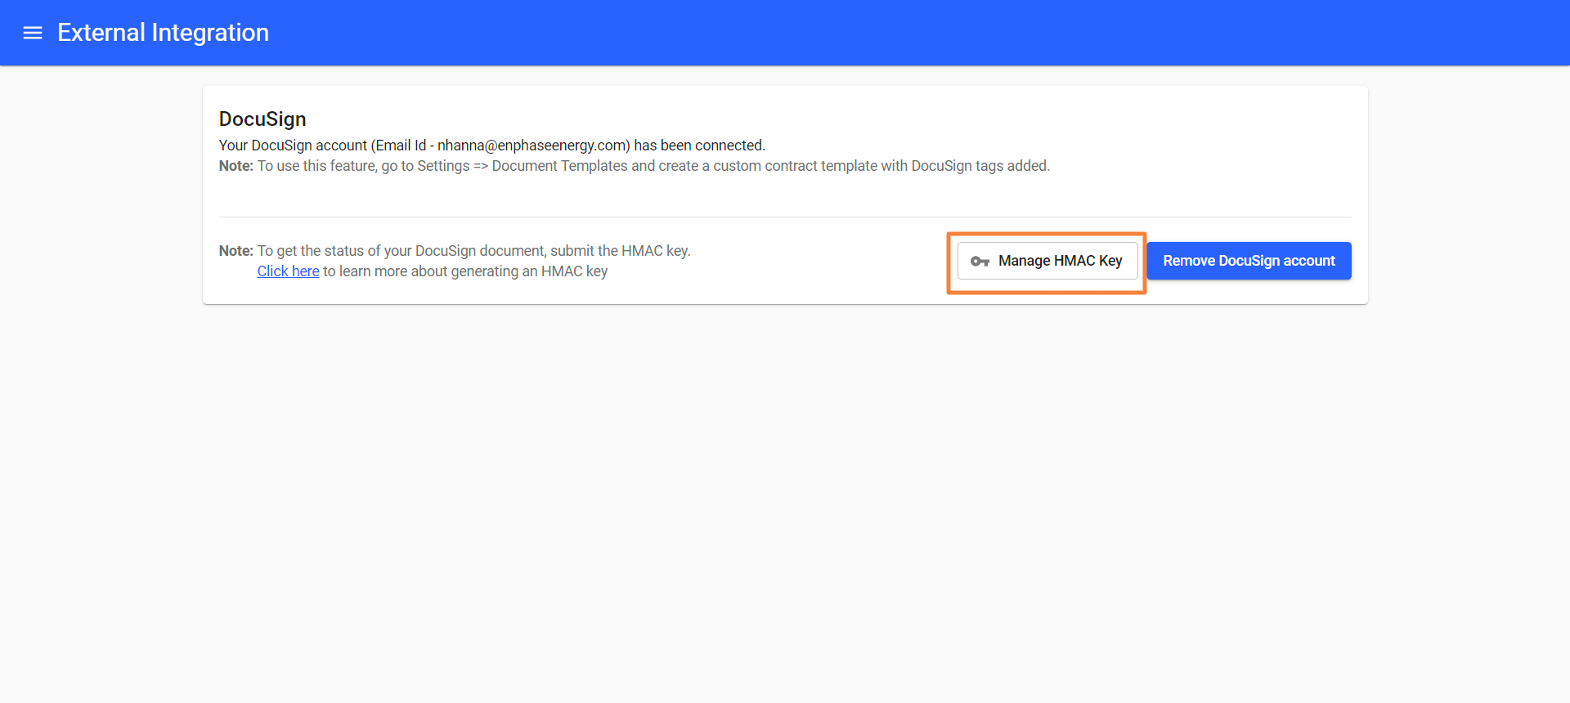
Task: Click 'to learn more about generating an HMAC key'
Action: click(464, 271)
